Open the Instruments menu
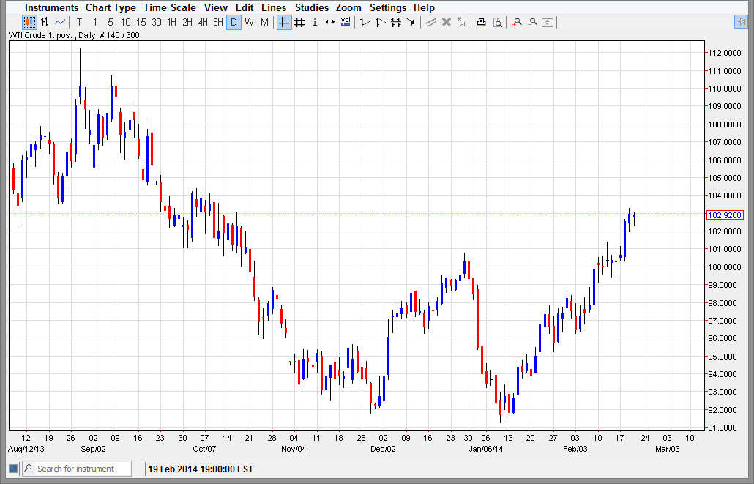Screen dimensions: 754x484 tap(51, 7)
